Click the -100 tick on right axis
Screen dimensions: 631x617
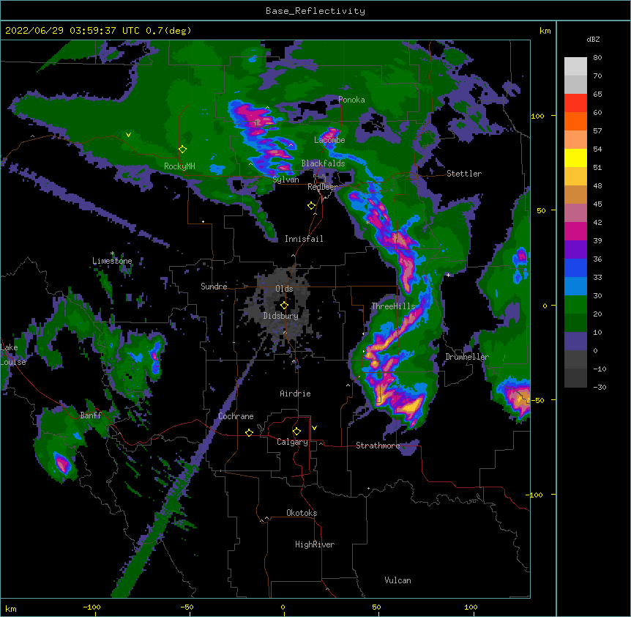tap(535, 495)
